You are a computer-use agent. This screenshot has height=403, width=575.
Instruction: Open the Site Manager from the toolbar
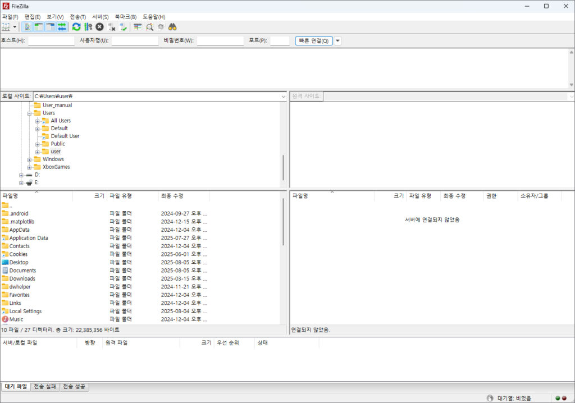click(6, 27)
